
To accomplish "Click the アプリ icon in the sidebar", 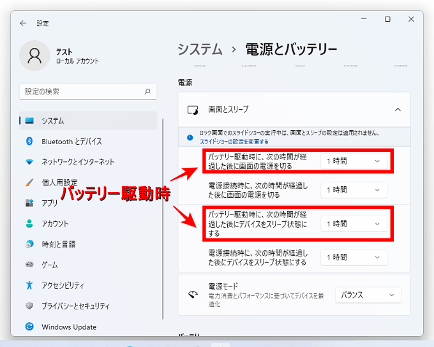I will (x=29, y=203).
